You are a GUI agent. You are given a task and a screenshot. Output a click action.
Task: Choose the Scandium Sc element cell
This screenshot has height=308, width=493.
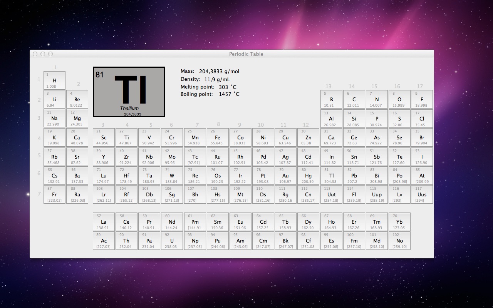[x=104, y=137]
